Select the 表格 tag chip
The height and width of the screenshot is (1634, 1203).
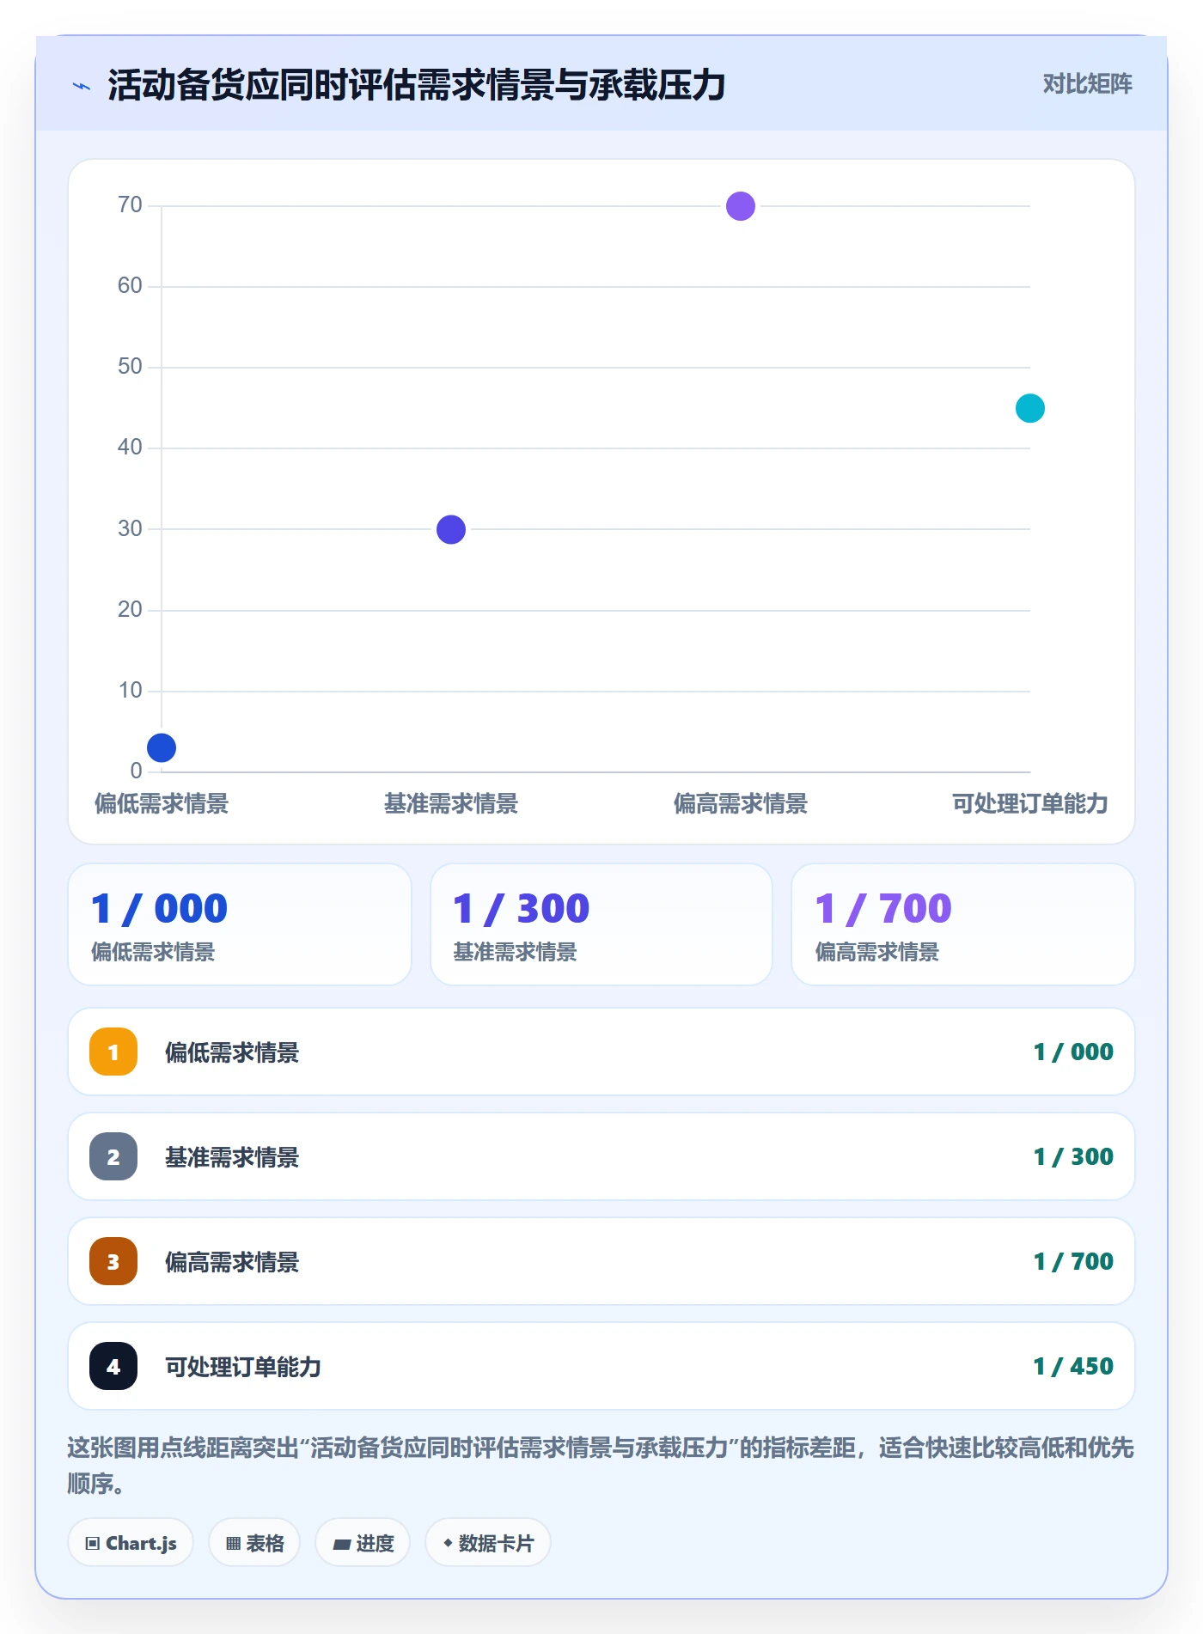tap(254, 1543)
